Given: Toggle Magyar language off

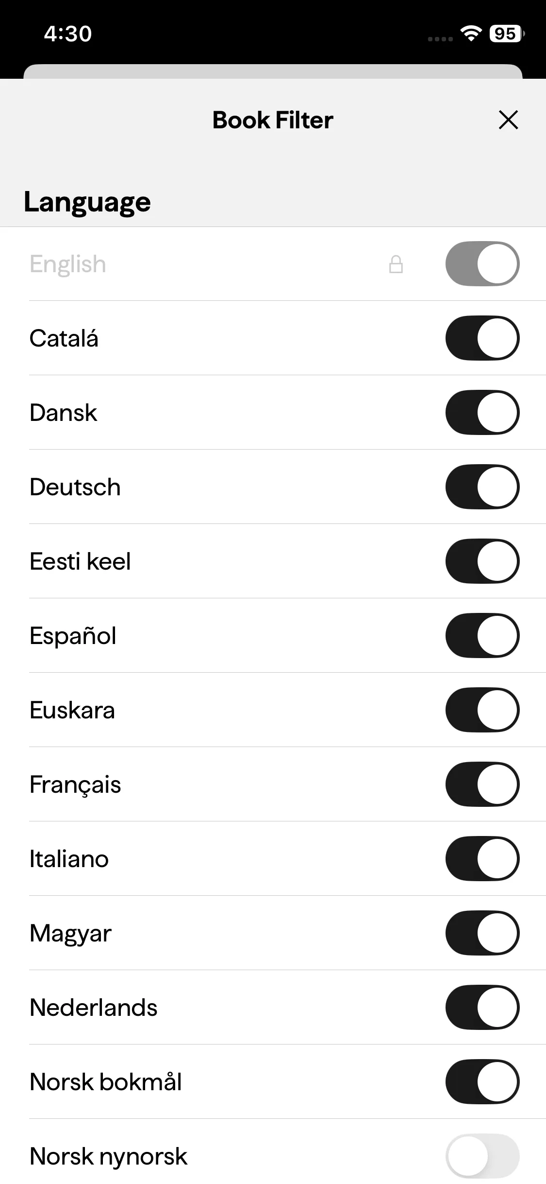Looking at the screenshot, I should tap(482, 933).
